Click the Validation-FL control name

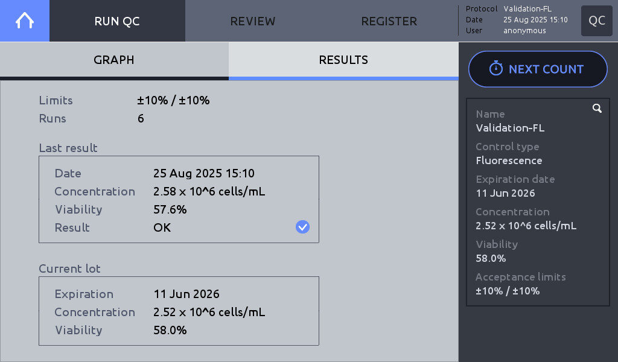(x=510, y=128)
